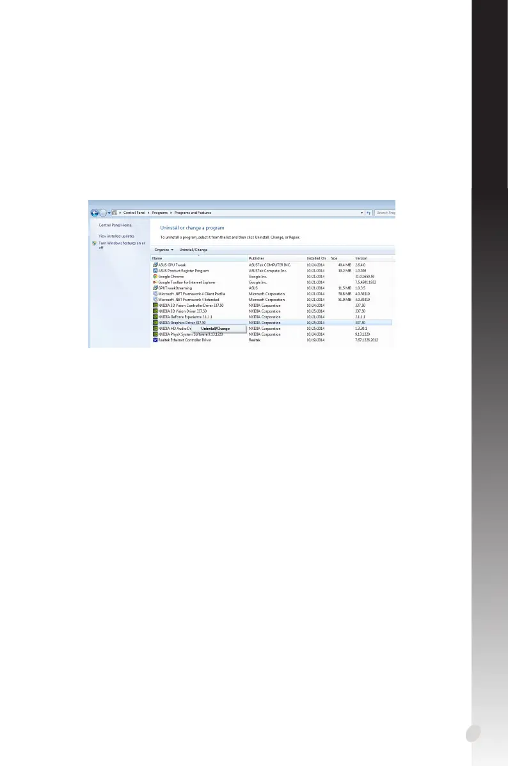Click the Google Toolbar for Internet Explorer icon
The height and width of the screenshot is (766, 508).
click(155, 282)
